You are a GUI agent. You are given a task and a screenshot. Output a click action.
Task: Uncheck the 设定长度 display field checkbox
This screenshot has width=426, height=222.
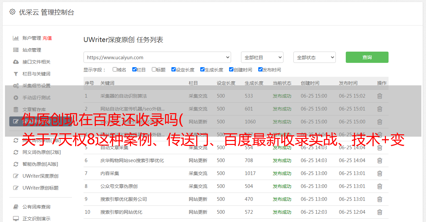tap(173, 69)
